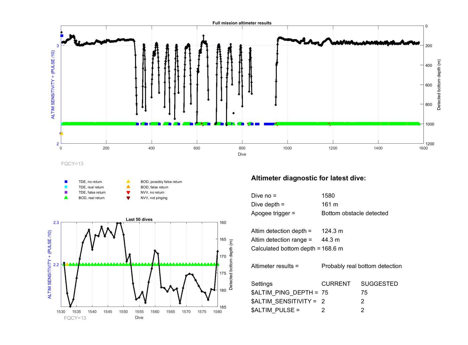
Task: Click the 'Apogee trigger =' label
Action: pyautogui.click(x=273, y=213)
